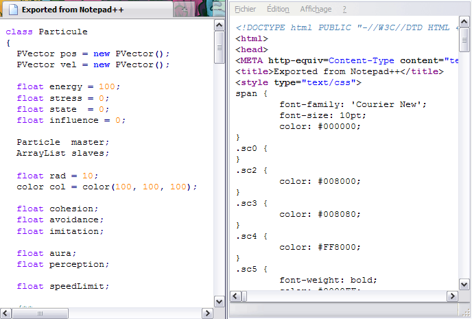
Task: Open the Édition menu
Action: pyautogui.click(x=278, y=9)
